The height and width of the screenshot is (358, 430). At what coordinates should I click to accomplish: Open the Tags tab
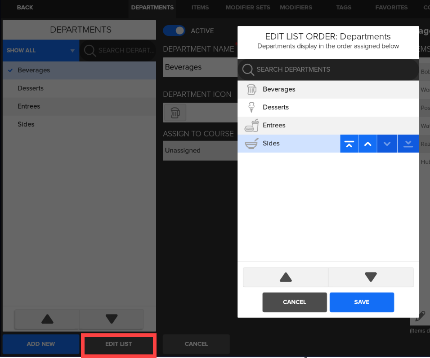[x=344, y=8]
